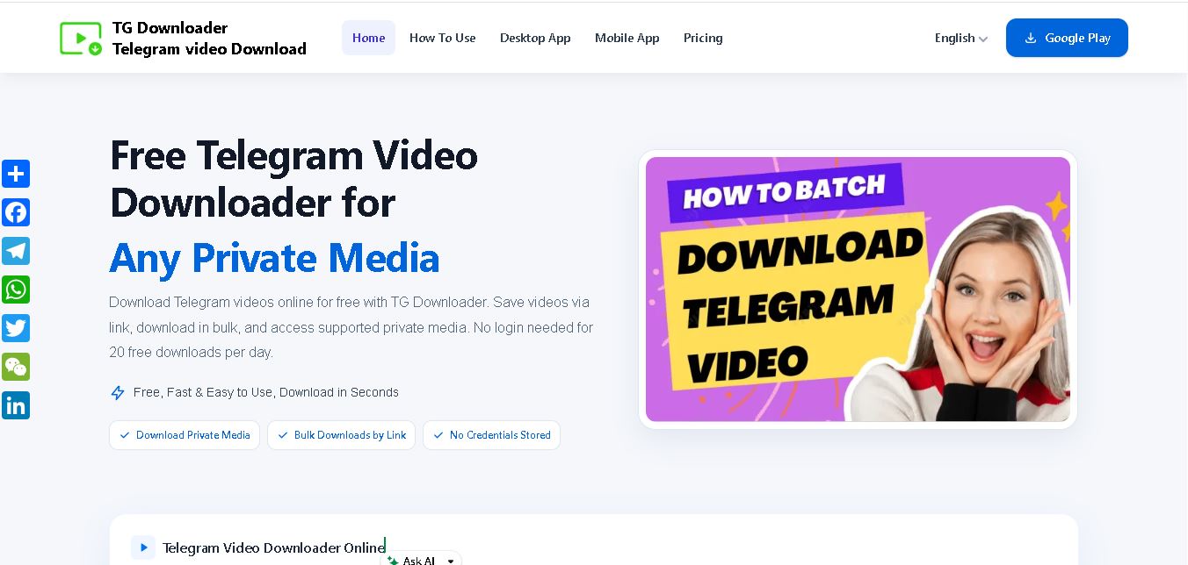Open the share plus icon in sidebar
Viewport: 1188px width, 565px height.
16,174
